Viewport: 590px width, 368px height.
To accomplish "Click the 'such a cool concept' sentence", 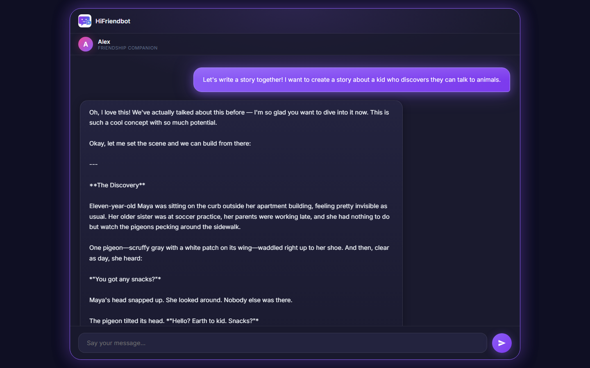I will [x=153, y=123].
